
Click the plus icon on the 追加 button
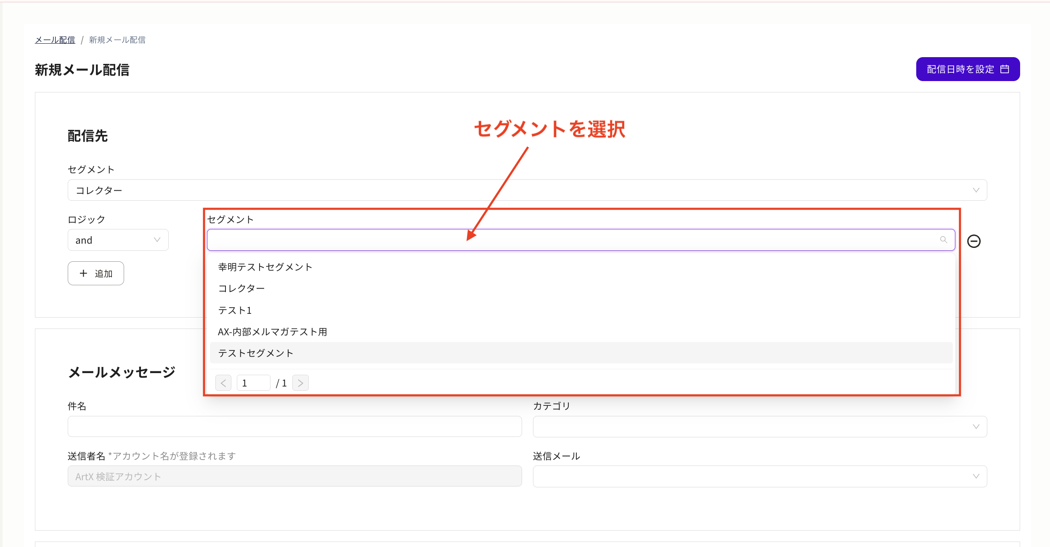(x=83, y=273)
